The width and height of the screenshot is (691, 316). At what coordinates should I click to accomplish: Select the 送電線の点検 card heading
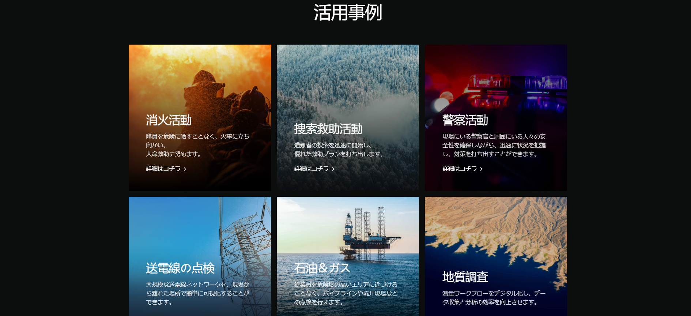point(180,268)
